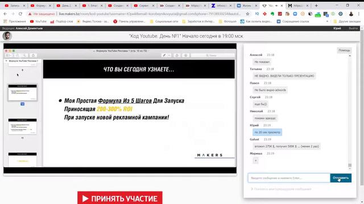Expand the 'Фотошоп' bookmark folder
Viewport: 364px width, 204px height.
pyautogui.click(x=227, y=22)
